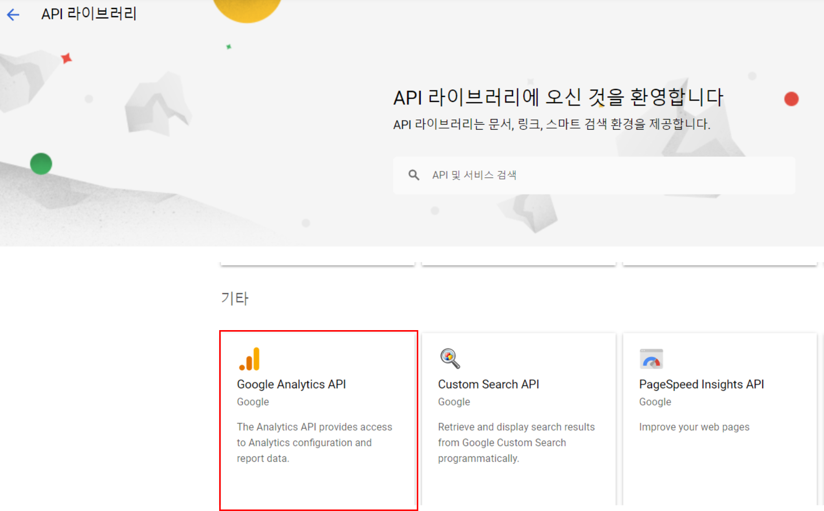This screenshot has width=824, height=511.
Task: Click 'API 라이브러리에 오신 것을 환영합니다' heading
Action: pos(558,97)
